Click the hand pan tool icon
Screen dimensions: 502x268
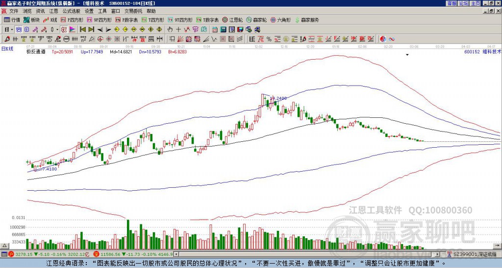pos(170,29)
